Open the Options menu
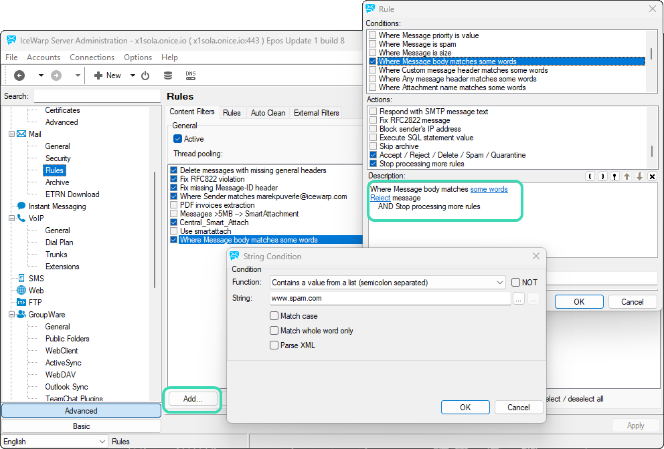 tap(138, 57)
